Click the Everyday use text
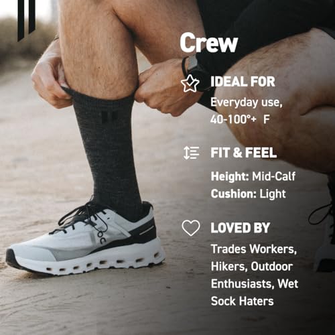This screenshot has height=335, width=335. 247,103
